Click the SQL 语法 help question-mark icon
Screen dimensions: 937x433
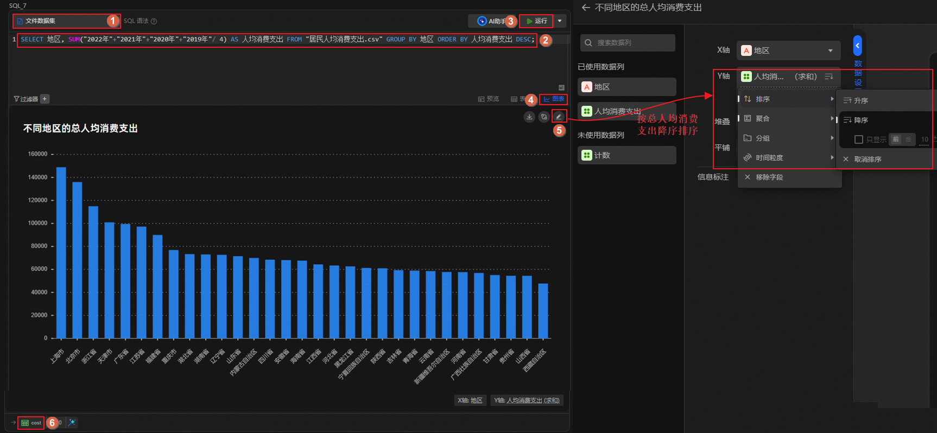[x=154, y=21]
